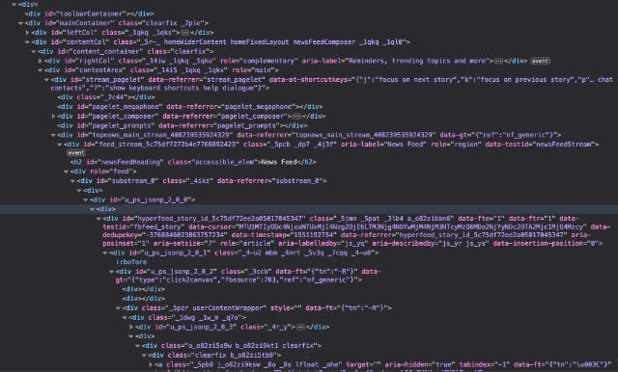Click ellipsis badge in rightCol row

coord(498,61)
